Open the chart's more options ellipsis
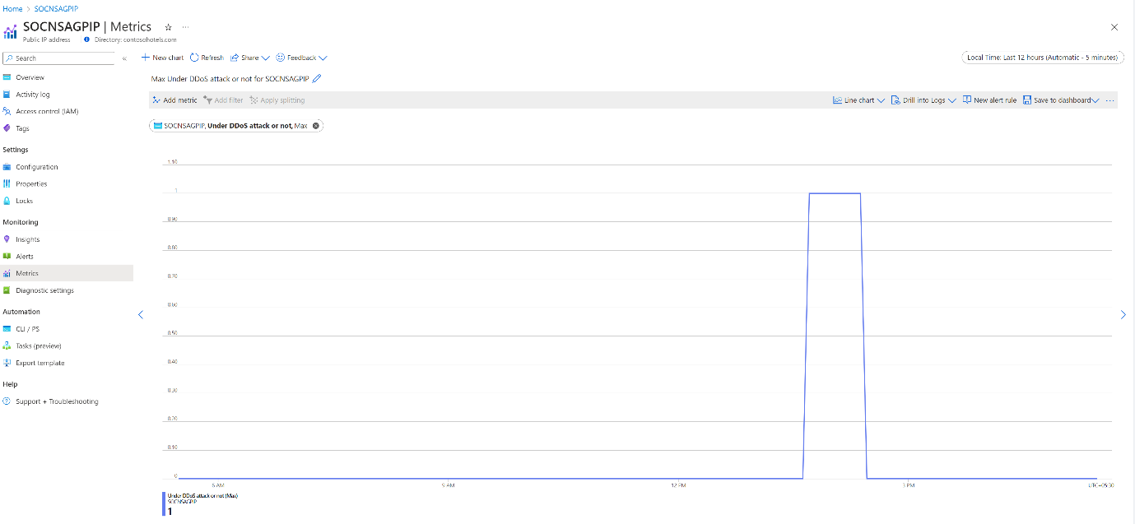 1109,100
